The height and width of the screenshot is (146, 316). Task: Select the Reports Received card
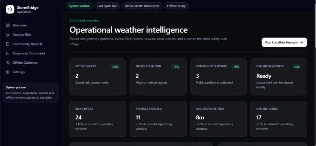coord(158,119)
